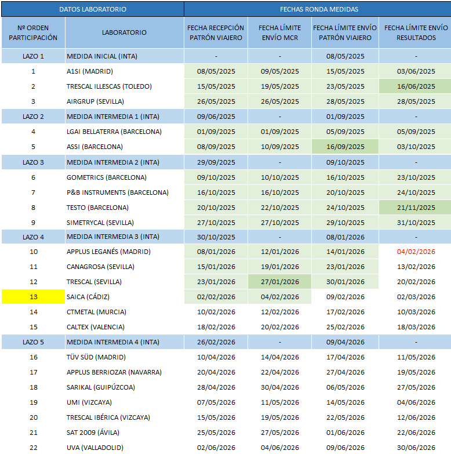Select FECHA LÍMITE ENVÍO RESULTADOS header

[x=415, y=32]
